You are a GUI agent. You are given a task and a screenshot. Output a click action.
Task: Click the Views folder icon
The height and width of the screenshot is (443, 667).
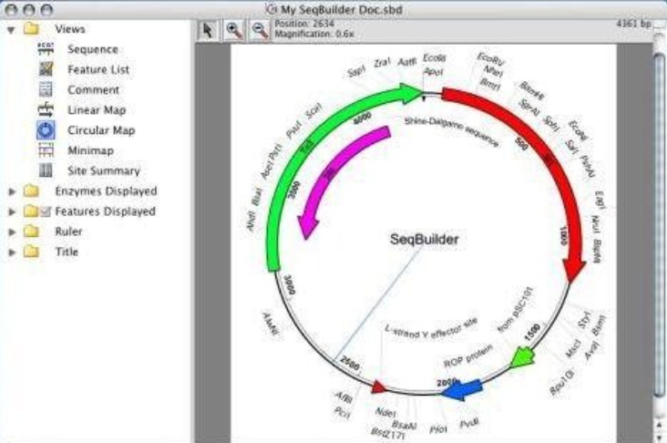31,29
